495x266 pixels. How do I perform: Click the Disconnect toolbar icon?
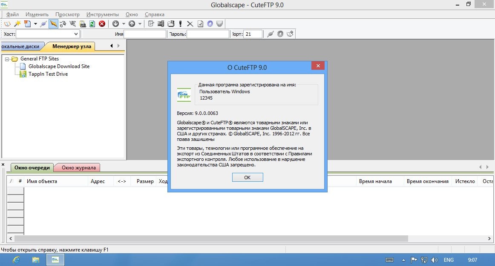click(x=73, y=24)
